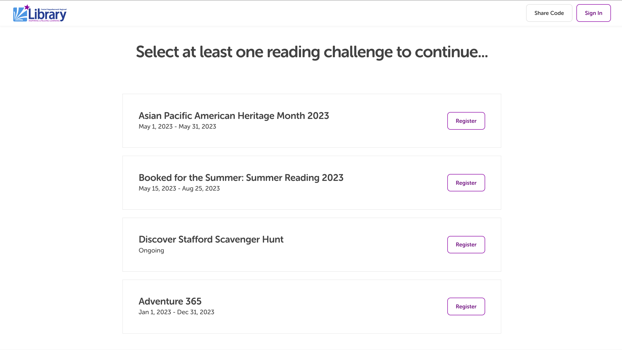
Task: Click the Select at least one challenge heading
Action: point(312,52)
